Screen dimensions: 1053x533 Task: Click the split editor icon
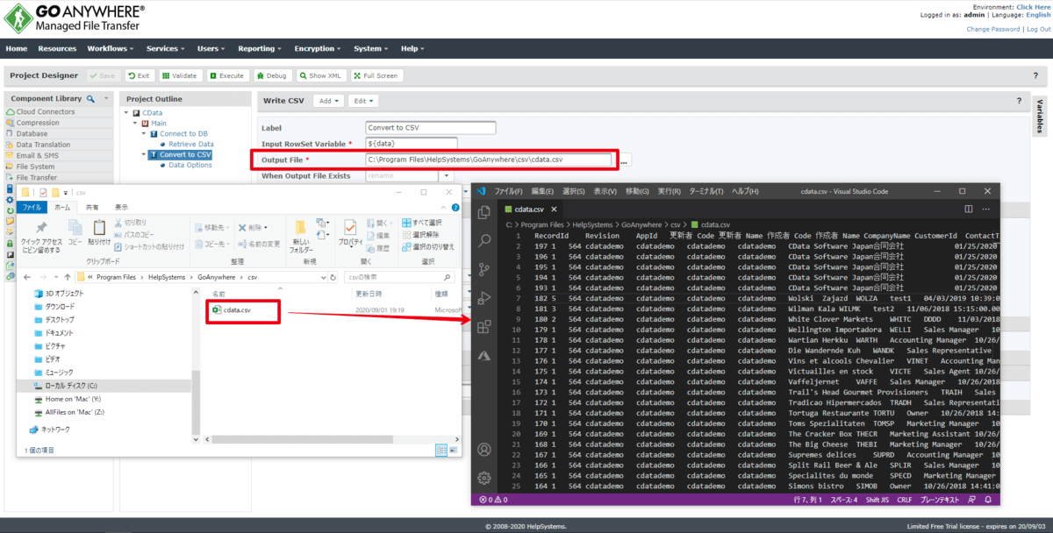pos(969,210)
